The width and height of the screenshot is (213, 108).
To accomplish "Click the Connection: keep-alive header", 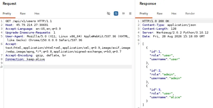I will click(x=25, y=59).
